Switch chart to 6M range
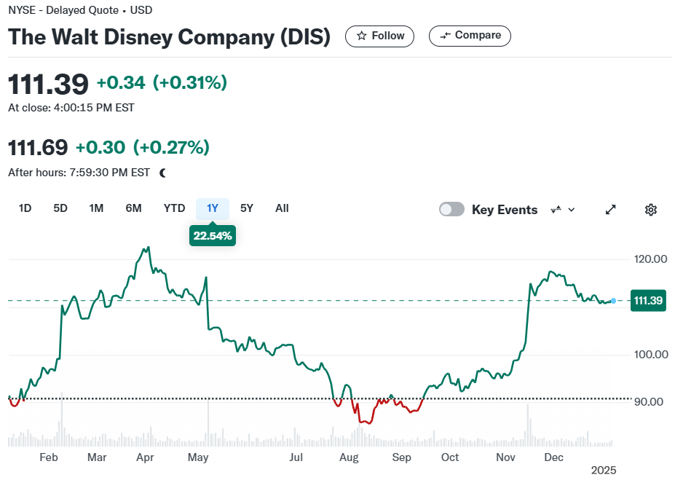This screenshot has height=480, width=675. (x=133, y=208)
